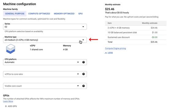The height and width of the screenshot is (110, 196).
Task: Expand the Visible core count dropdown
Action: [45, 86]
